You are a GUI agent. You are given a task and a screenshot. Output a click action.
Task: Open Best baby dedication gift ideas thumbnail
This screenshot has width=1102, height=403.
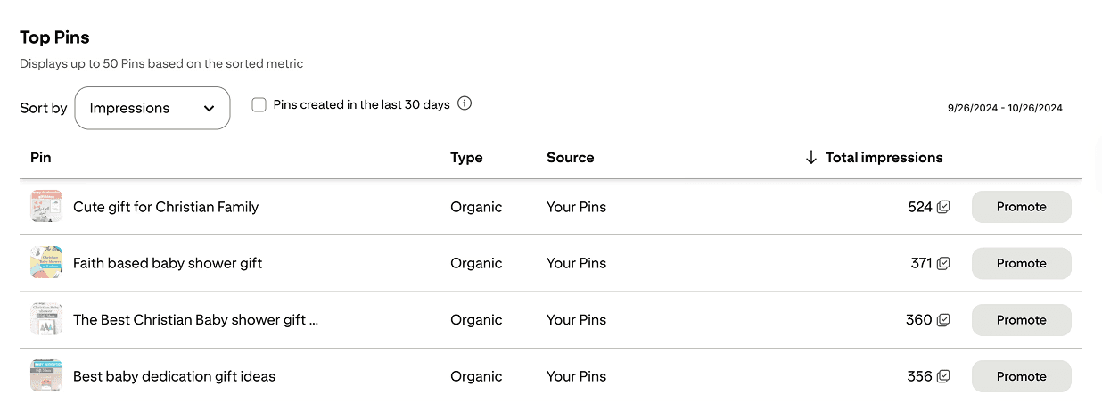point(46,376)
